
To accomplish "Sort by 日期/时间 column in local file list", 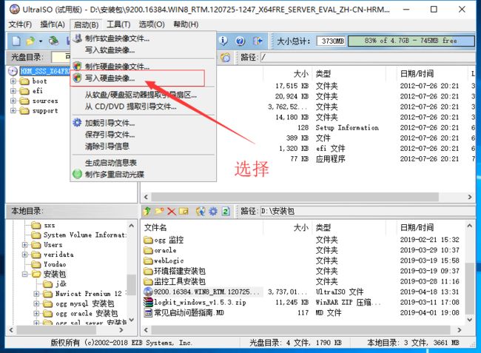I will pyautogui.click(x=417, y=227).
